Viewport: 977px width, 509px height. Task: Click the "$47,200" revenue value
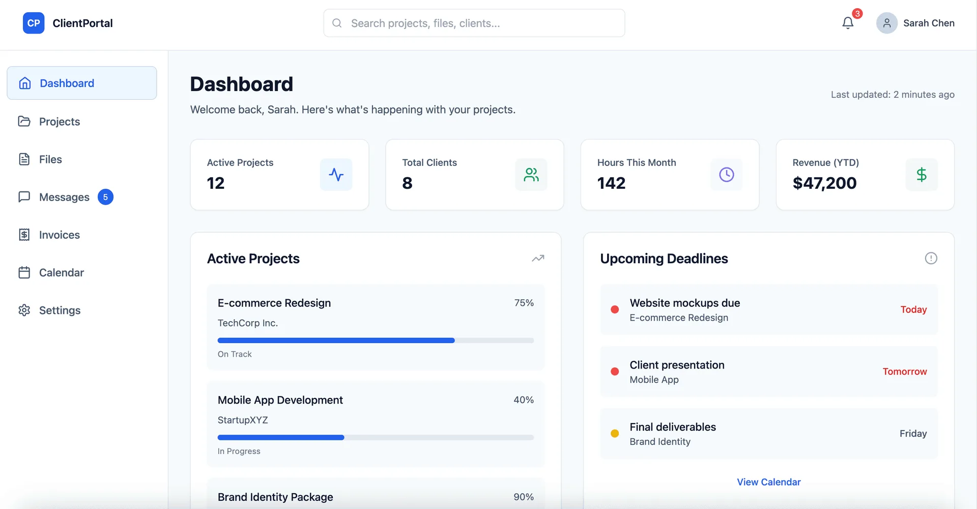(x=825, y=183)
